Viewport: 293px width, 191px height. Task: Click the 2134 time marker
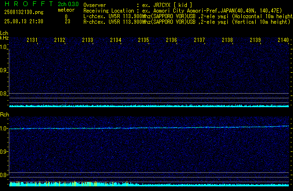click(116, 40)
